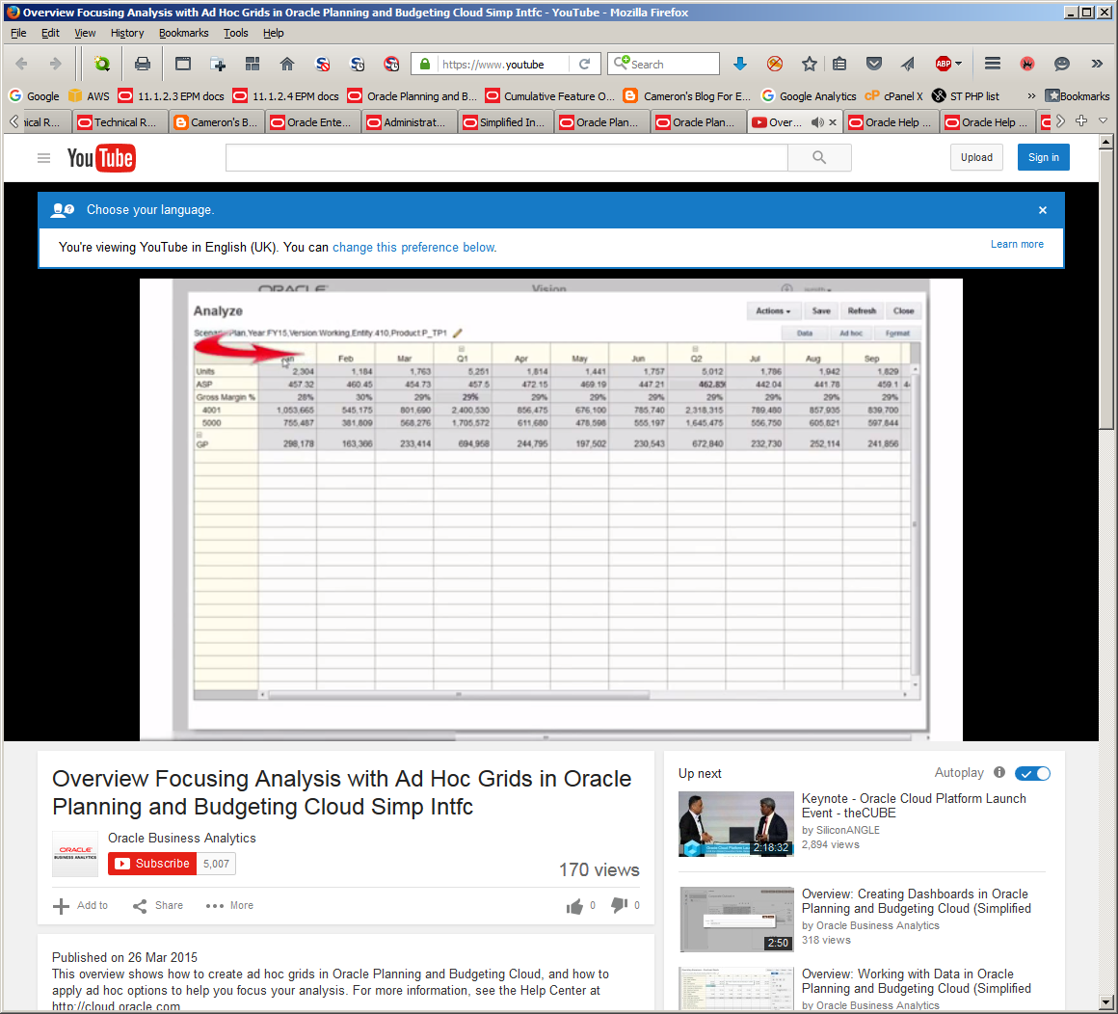Switch to the Administrat... tab

point(410,122)
